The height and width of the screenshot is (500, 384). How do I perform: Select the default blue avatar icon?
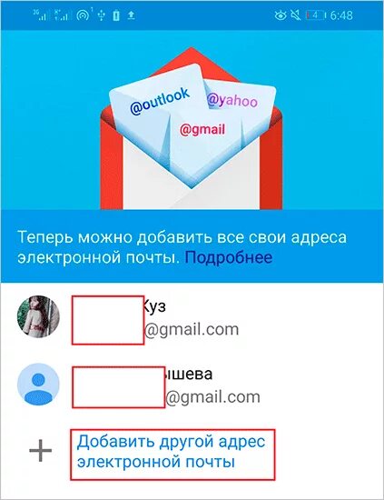click(38, 385)
